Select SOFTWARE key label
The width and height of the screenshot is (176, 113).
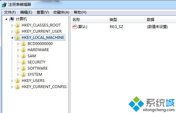[x=37, y=68]
